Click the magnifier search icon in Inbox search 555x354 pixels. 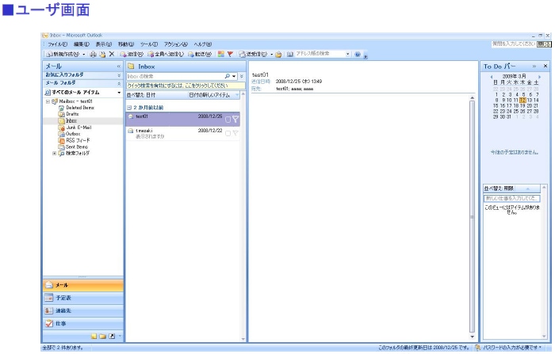(x=228, y=76)
